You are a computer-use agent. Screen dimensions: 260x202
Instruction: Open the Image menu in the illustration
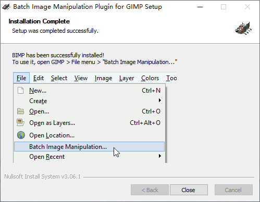click(x=103, y=79)
